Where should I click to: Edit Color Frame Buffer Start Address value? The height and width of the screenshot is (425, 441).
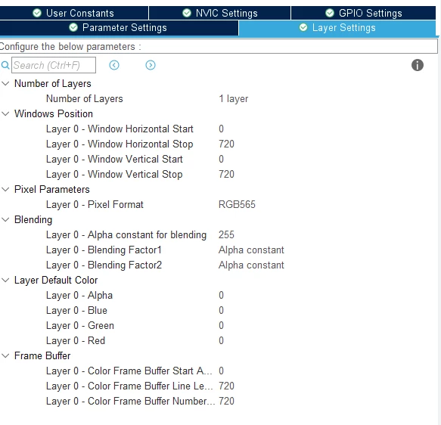[222, 371]
